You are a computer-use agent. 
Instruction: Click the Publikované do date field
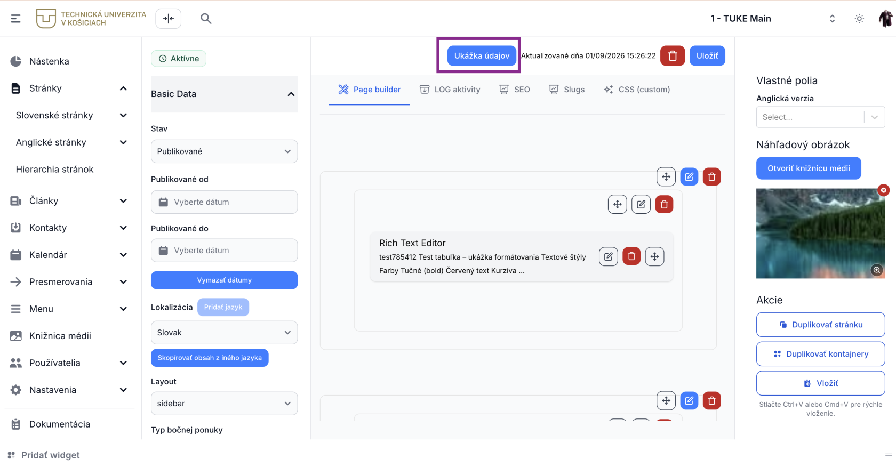(x=224, y=251)
